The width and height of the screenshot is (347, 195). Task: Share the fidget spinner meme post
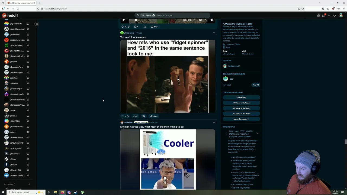coord(154,116)
